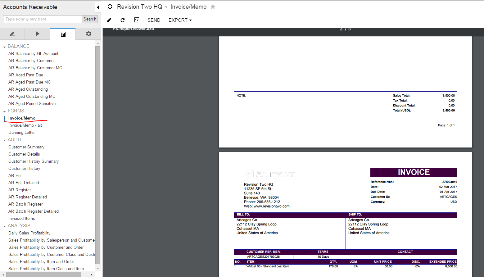Collapse the side panel with the left arrow
This screenshot has height=277, width=484.
[x=98, y=7]
